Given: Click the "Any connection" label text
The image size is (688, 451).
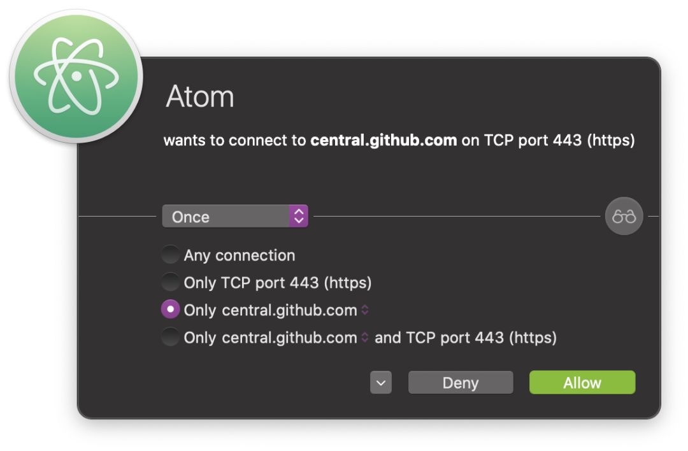Looking at the screenshot, I should 240,255.
